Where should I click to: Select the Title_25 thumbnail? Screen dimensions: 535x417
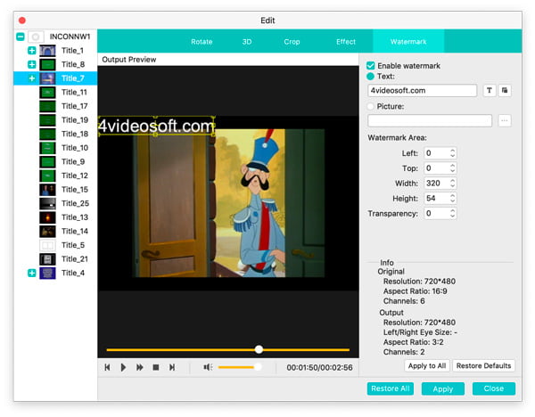(x=47, y=203)
